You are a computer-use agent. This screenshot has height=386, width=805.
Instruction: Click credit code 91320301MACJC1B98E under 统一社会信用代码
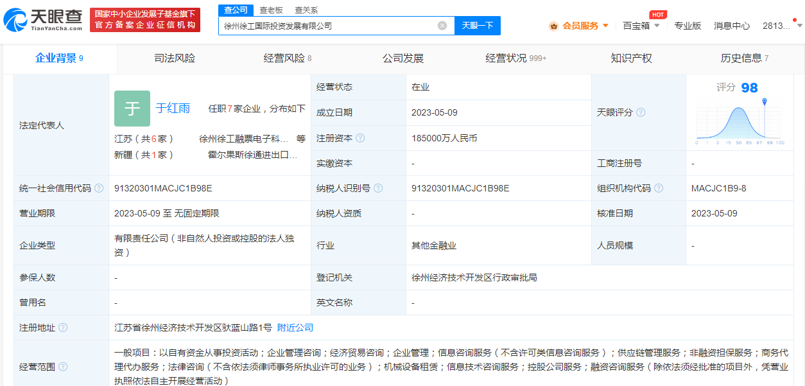click(x=163, y=188)
